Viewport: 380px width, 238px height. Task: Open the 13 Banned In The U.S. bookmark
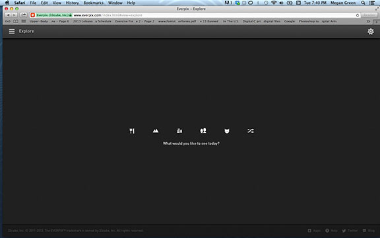pos(219,21)
